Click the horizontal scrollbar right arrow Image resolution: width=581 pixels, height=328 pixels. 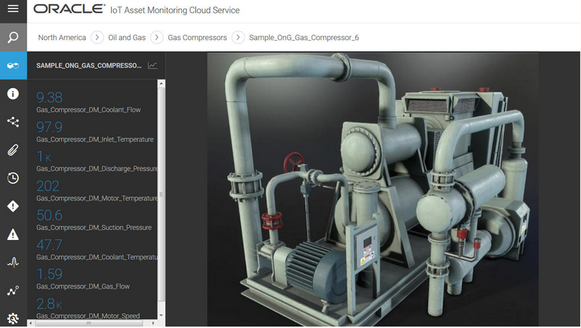(x=153, y=323)
